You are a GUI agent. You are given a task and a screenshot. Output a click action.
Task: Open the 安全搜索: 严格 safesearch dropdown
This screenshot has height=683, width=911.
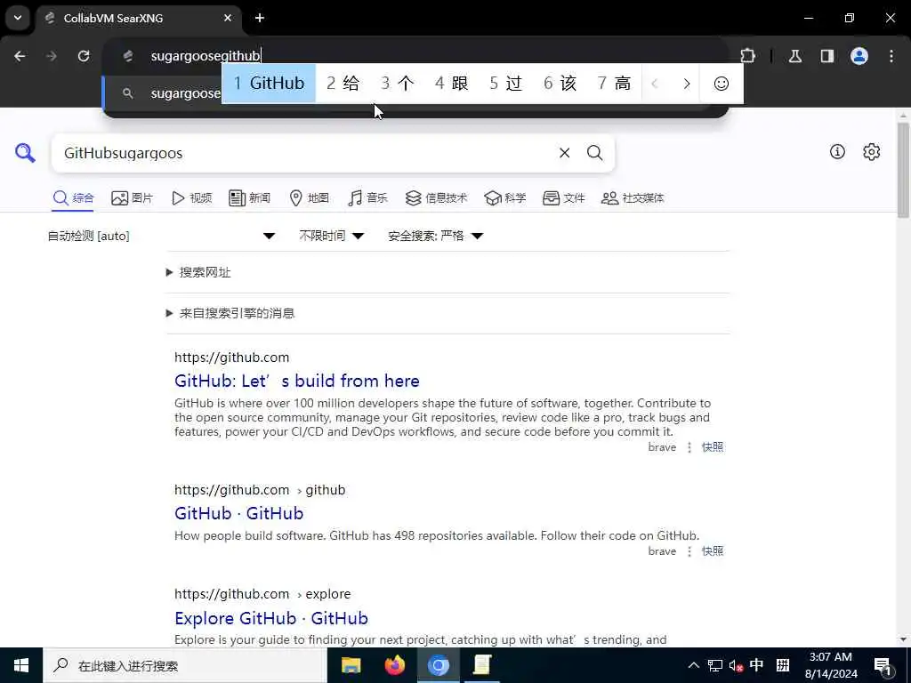pyautogui.click(x=436, y=236)
